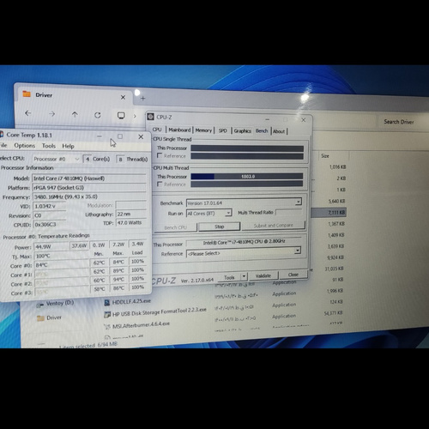The image size is (429, 429).
Task: Switch to the Graphics tab in CPU-Z
Action: 242,131
